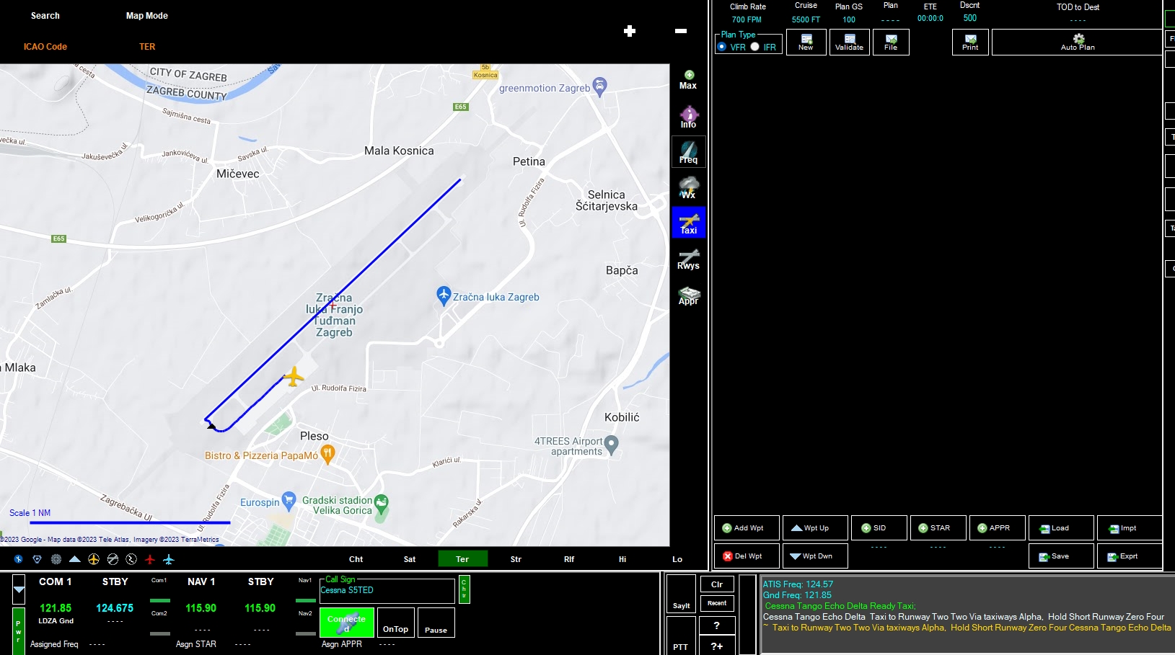Click the Add Wpt button
This screenshot has width=1175, height=655.
click(x=747, y=528)
